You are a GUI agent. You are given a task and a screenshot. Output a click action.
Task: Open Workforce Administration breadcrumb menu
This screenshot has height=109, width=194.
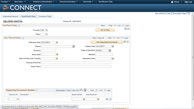click(44, 2)
